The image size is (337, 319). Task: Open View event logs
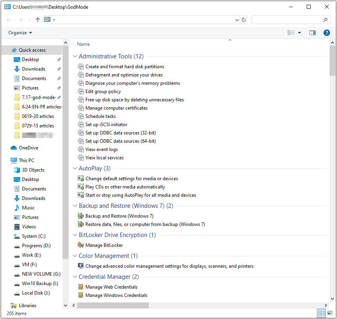(102, 149)
